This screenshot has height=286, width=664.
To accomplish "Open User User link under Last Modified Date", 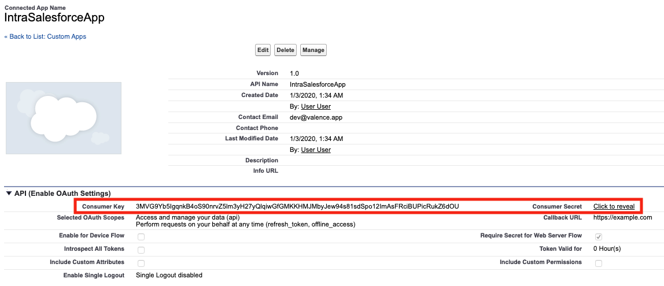I will click(316, 150).
